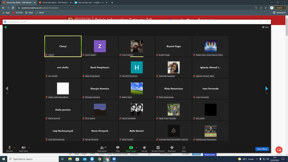288x162 pixels.
Task: Open the Zoom Chat panel
Action: tap(117, 149)
